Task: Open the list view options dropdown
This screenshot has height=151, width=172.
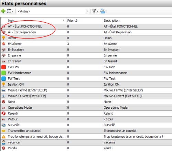Action: 10,11
